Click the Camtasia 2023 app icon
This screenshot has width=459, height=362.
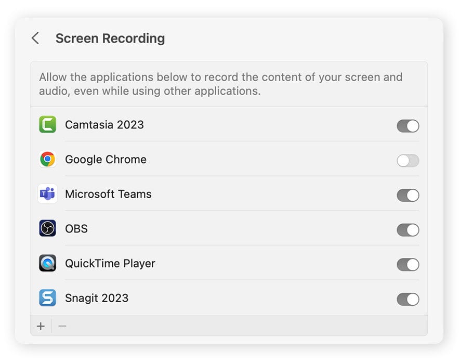47,124
